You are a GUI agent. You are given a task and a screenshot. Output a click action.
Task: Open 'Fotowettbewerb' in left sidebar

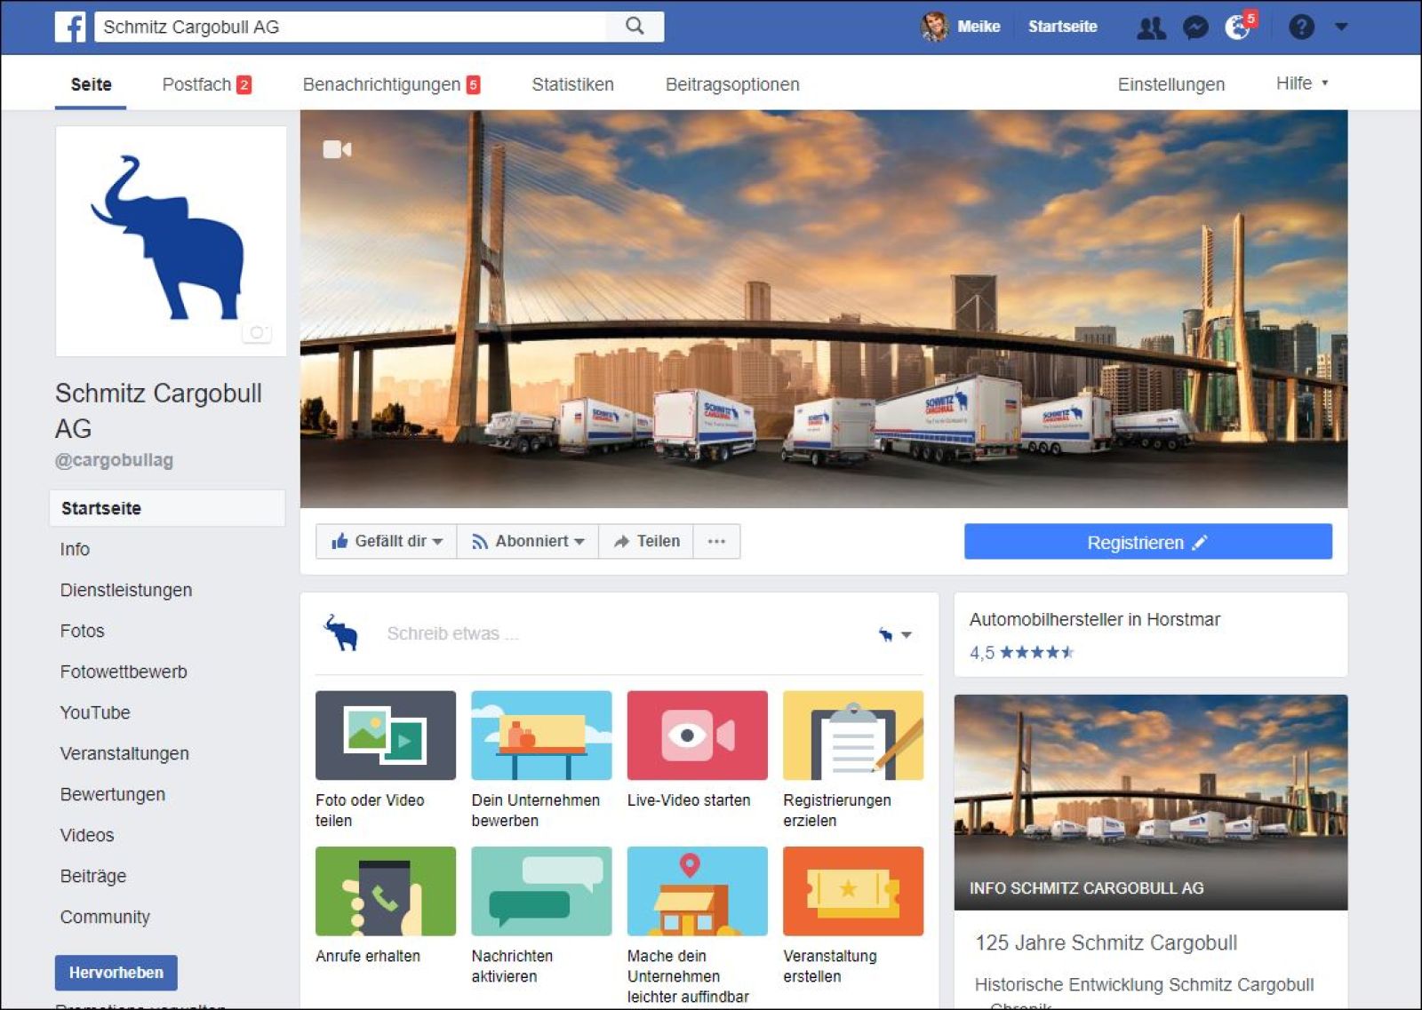[x=124, y=672]
